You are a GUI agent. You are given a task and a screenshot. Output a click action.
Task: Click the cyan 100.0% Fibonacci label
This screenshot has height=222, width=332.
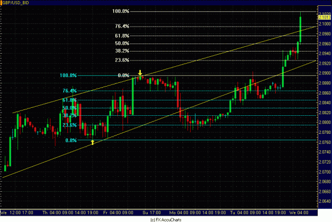tap(68, 75)
